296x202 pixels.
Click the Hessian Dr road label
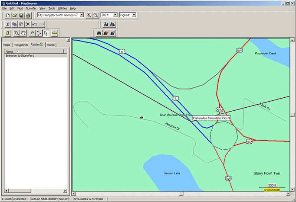click(x=173, y=126)
